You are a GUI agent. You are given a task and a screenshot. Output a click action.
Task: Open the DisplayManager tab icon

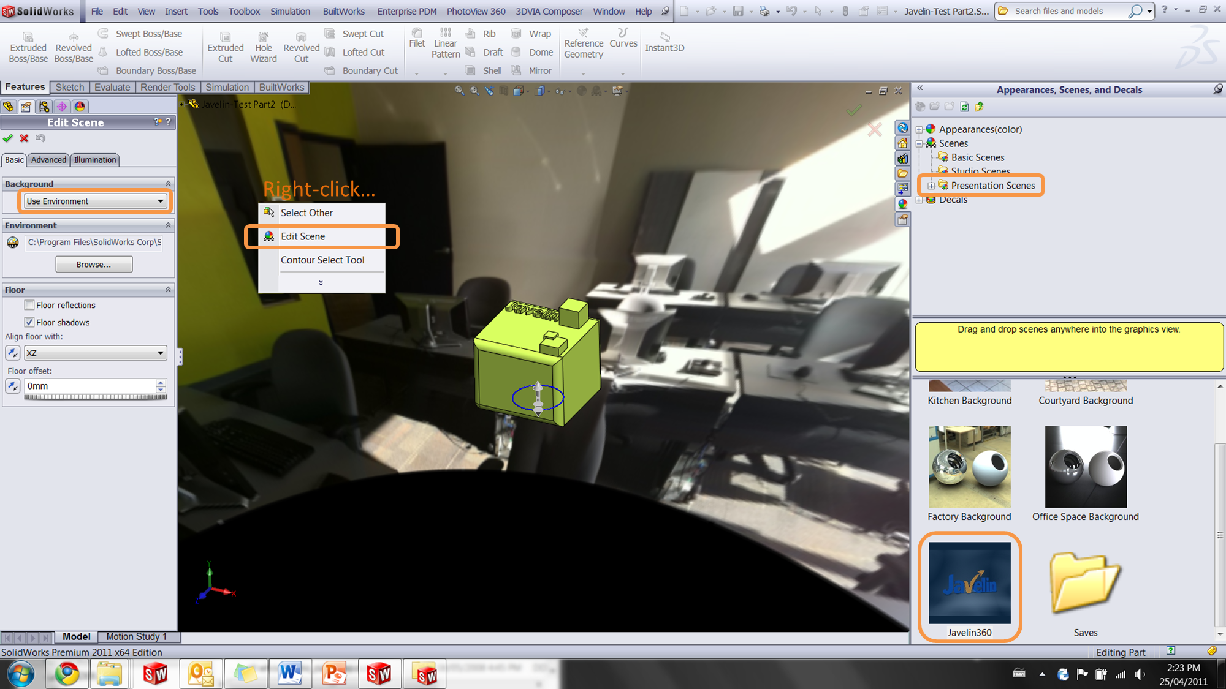pyautogui.click(x=80, y=107)
